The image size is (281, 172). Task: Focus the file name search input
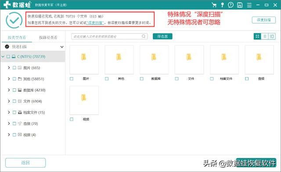click(x=109, y=36)
